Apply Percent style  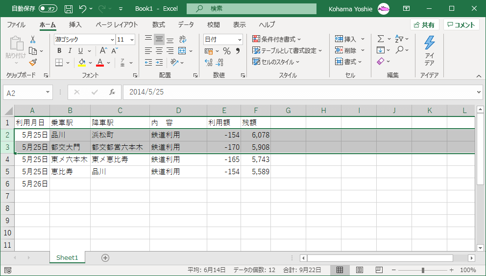[x=227, y=51]
